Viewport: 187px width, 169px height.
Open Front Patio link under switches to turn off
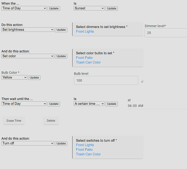point(84,150)
